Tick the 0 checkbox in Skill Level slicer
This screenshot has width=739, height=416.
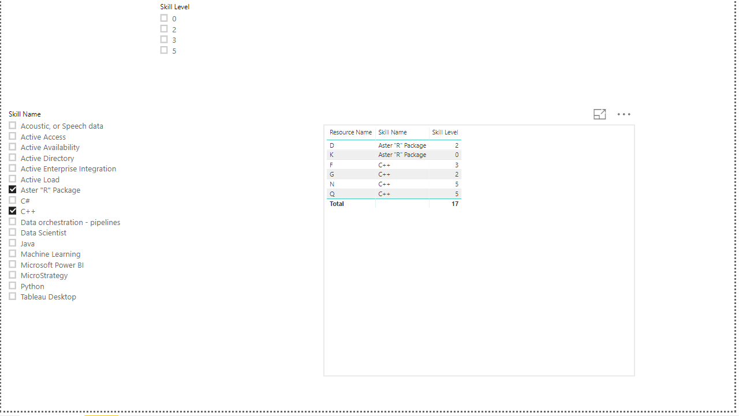pyautogui.click(x=164, y=18)
